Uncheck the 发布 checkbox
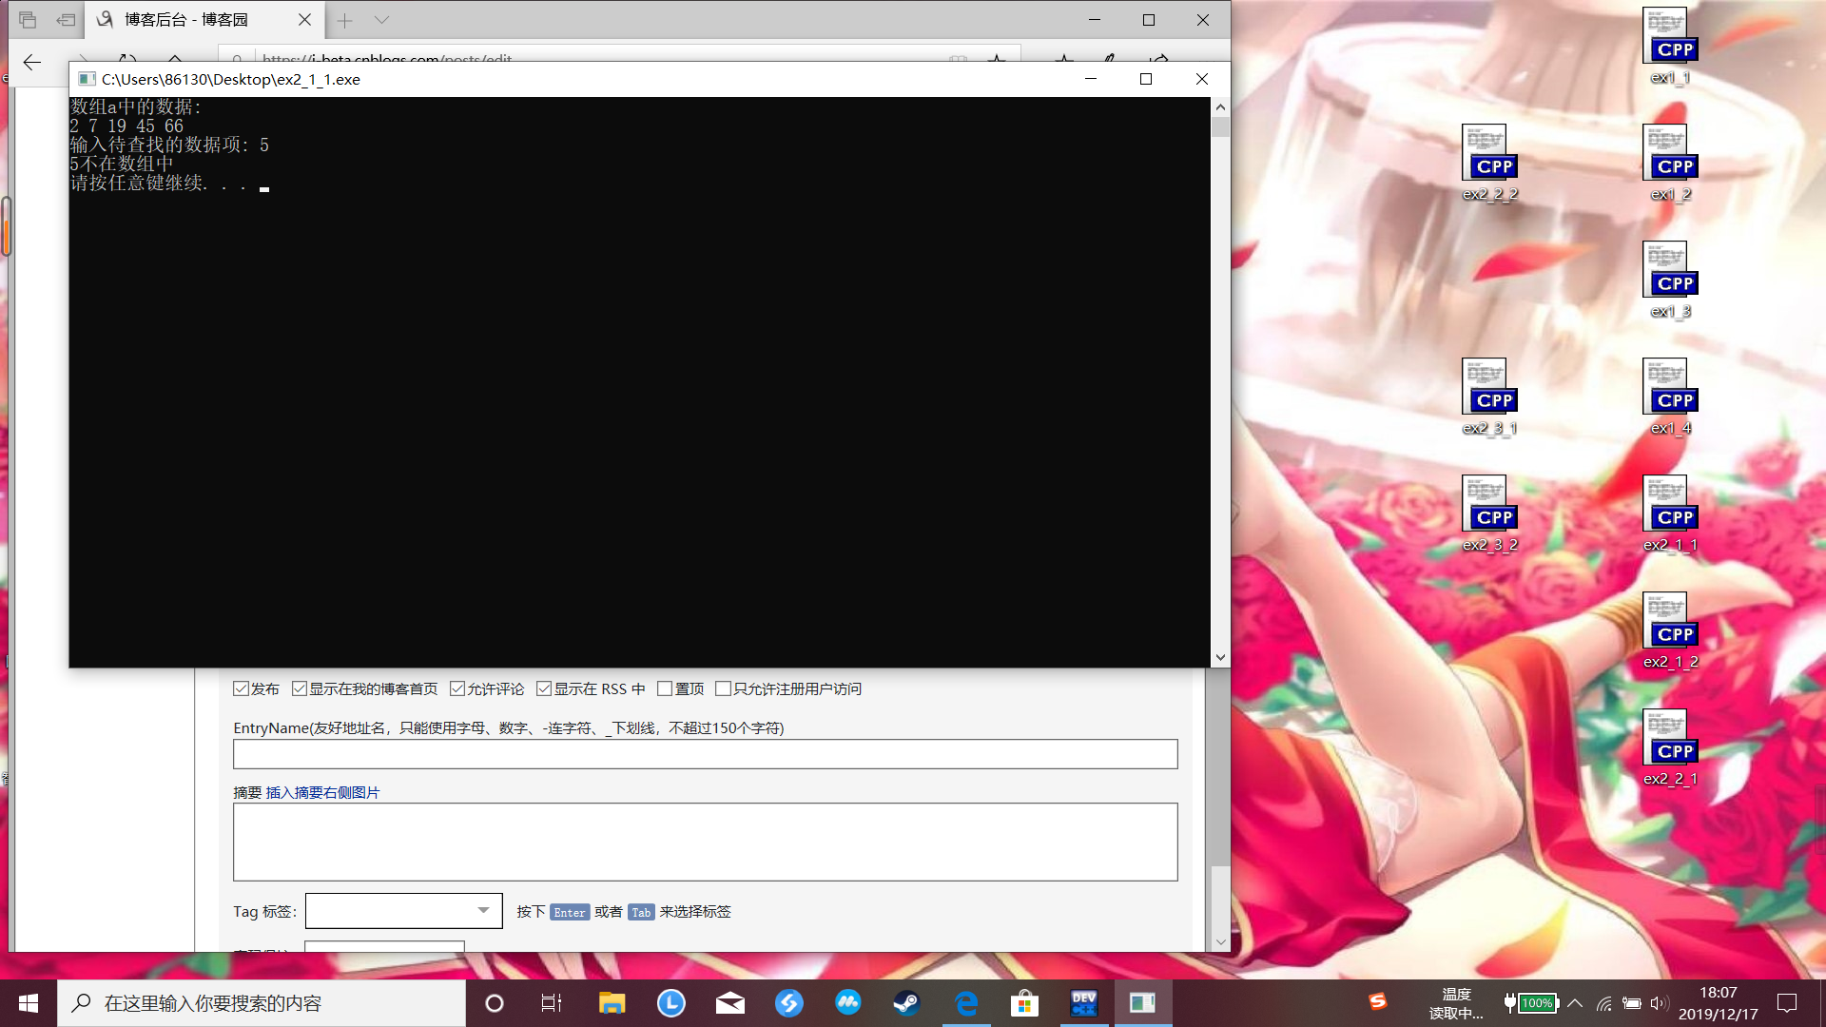1826x1027 pixels. pyautogui.click(x=242, y=688)
